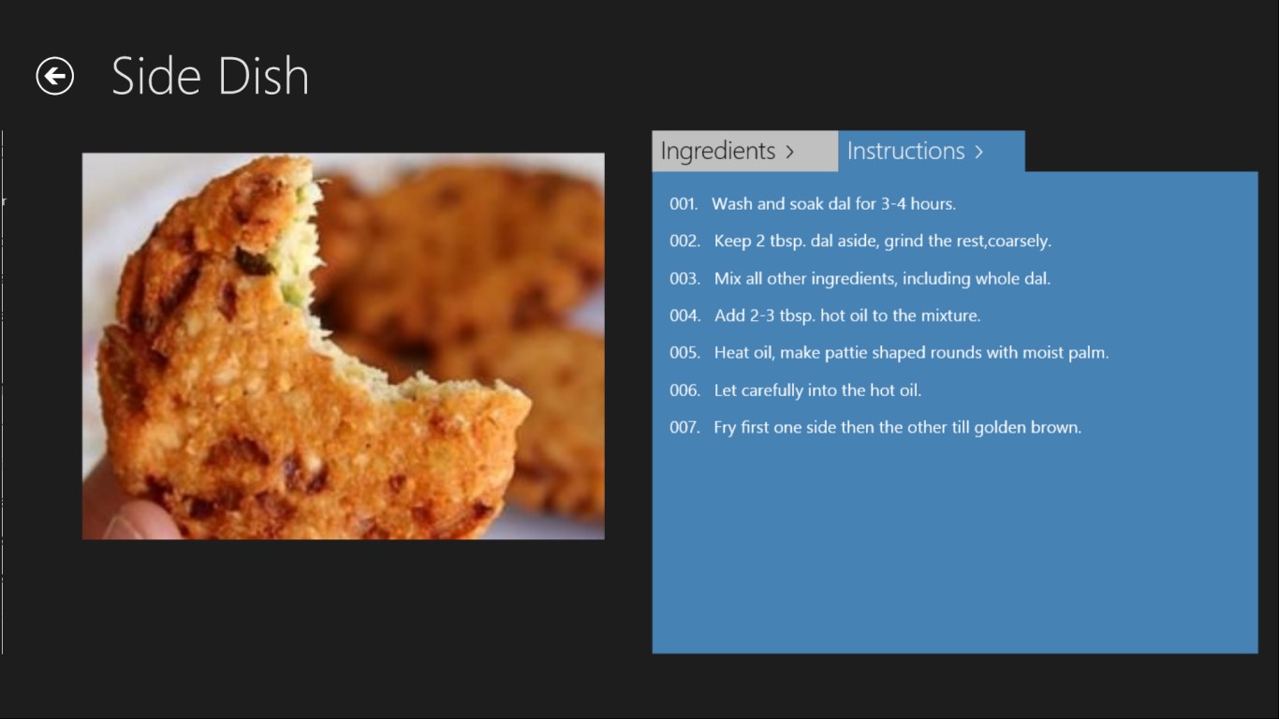Select the Instructions tab

click(905, 151)
